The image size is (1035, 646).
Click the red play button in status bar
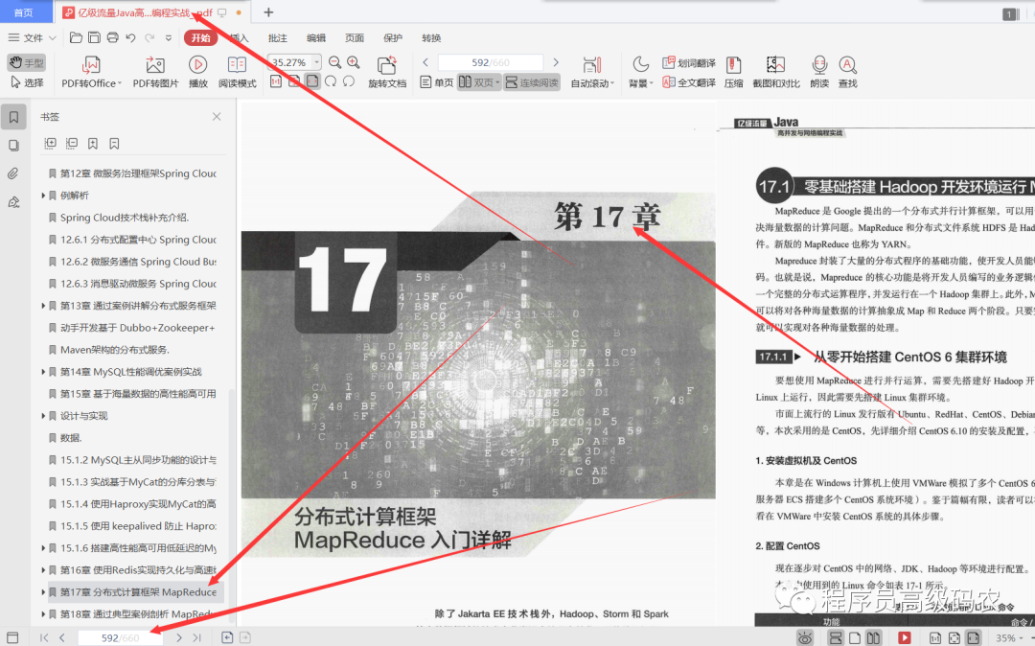905,637
